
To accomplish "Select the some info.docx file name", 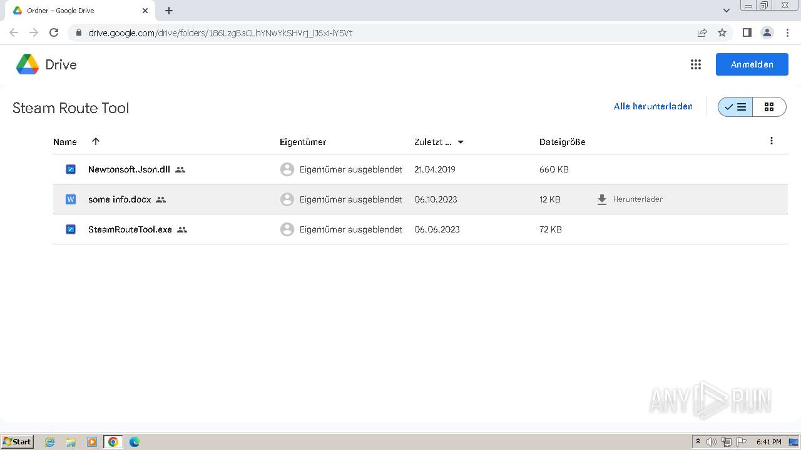I will (x=120, y=199).
